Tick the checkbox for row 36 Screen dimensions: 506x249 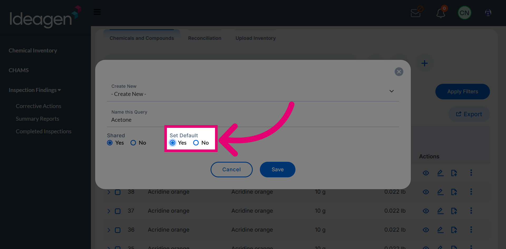(x=118, y=230)
